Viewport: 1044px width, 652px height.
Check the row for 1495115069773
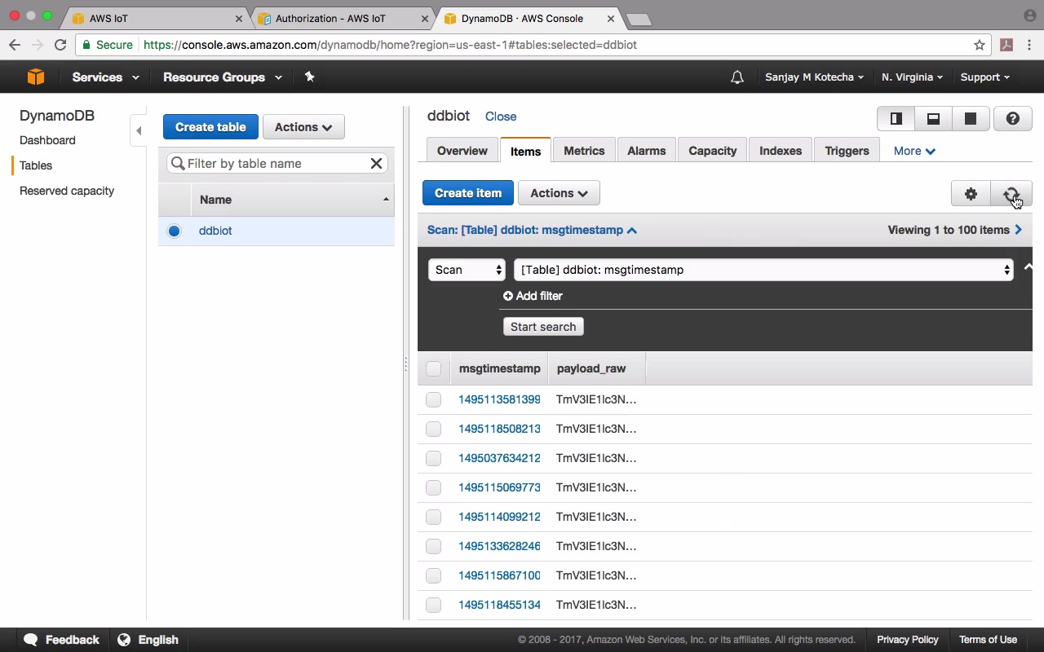pos(433,487)
